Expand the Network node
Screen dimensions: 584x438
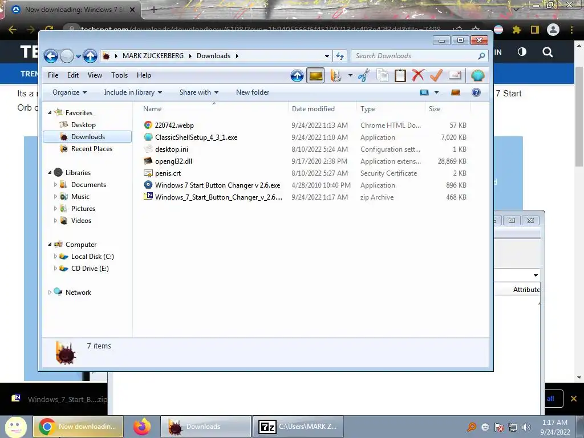[x=50, y=293]
